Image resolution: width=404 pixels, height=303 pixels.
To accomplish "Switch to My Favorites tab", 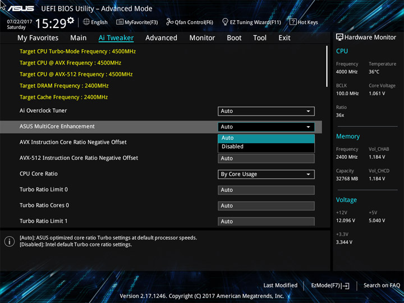I will [38, 38].
